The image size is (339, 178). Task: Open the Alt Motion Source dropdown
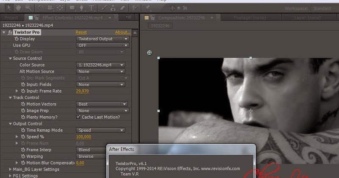tap(100, 71)
